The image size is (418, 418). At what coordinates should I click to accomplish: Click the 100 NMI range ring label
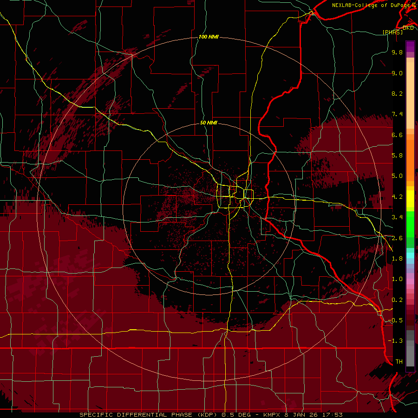point(209,37)
